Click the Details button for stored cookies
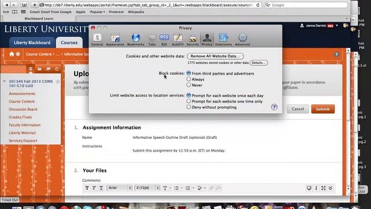Image resolution: width=371 pixels, height=209 pixels. pos(259,63)
